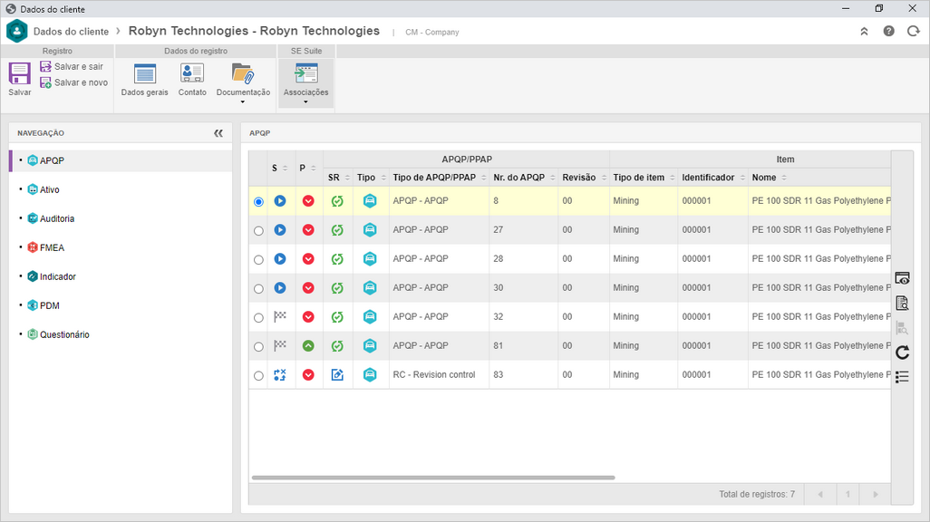Viewport: 930px width, 522px height.
Task: Go to next page of records
Action: 876,494
